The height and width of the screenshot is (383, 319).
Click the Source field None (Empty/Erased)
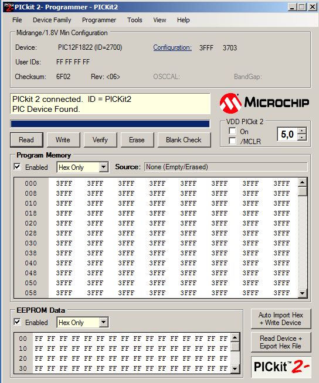pos(226,167)
